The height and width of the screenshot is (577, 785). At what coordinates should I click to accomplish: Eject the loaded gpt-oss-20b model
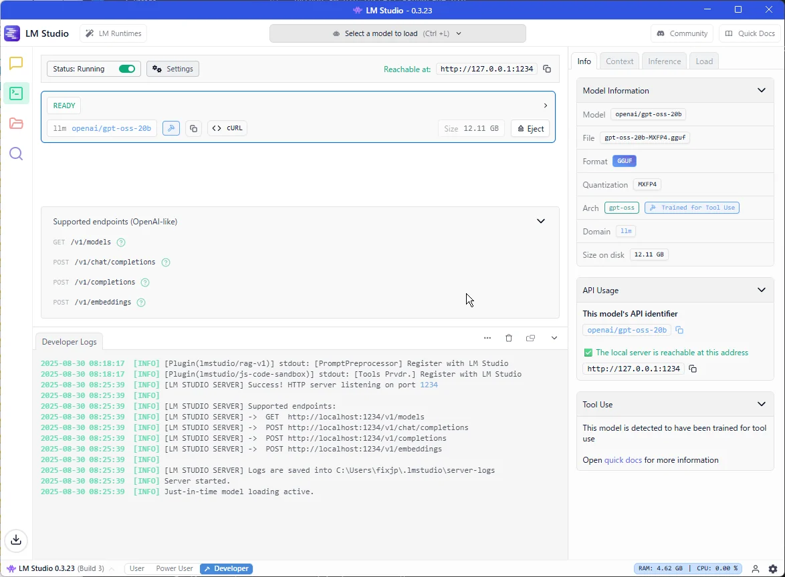(530, 128)
